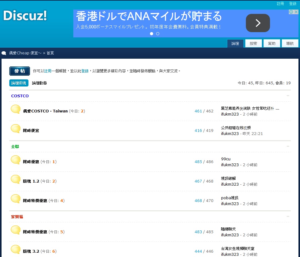The height and width of the screenshot is (257, 300).
Task: Open latest post 隨機聊天
Action: pyautogui.click(x=229, y=229)
